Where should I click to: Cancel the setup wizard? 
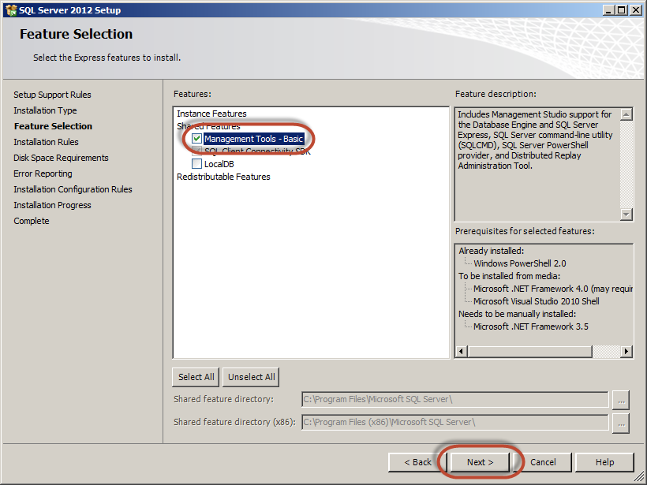coord(543,462)
